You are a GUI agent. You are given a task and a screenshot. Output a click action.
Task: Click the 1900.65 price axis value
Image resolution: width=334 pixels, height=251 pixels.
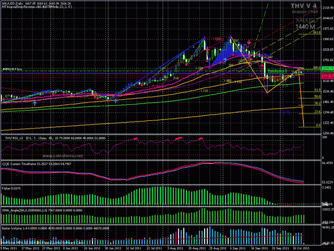[328, 39]
